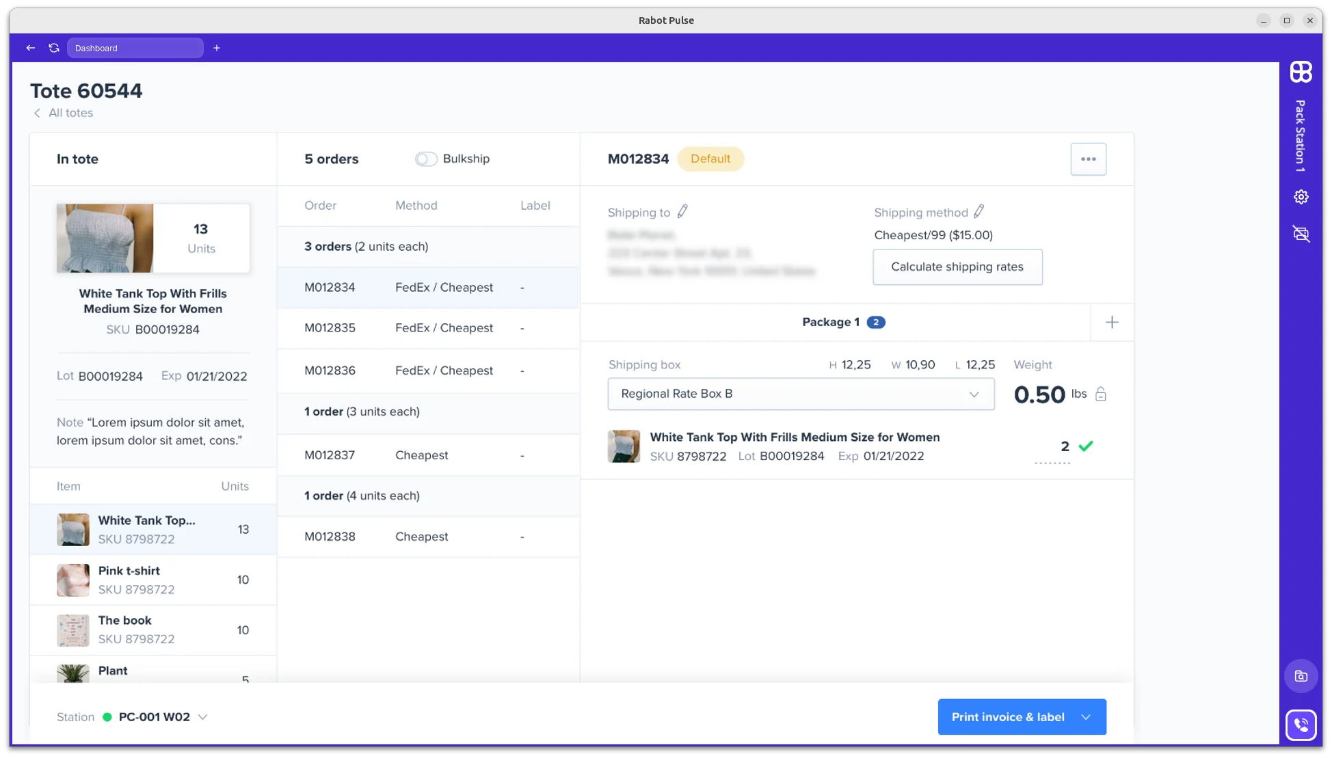Uncheck the green checkmark on the packed tank top

pos(1086,446)
